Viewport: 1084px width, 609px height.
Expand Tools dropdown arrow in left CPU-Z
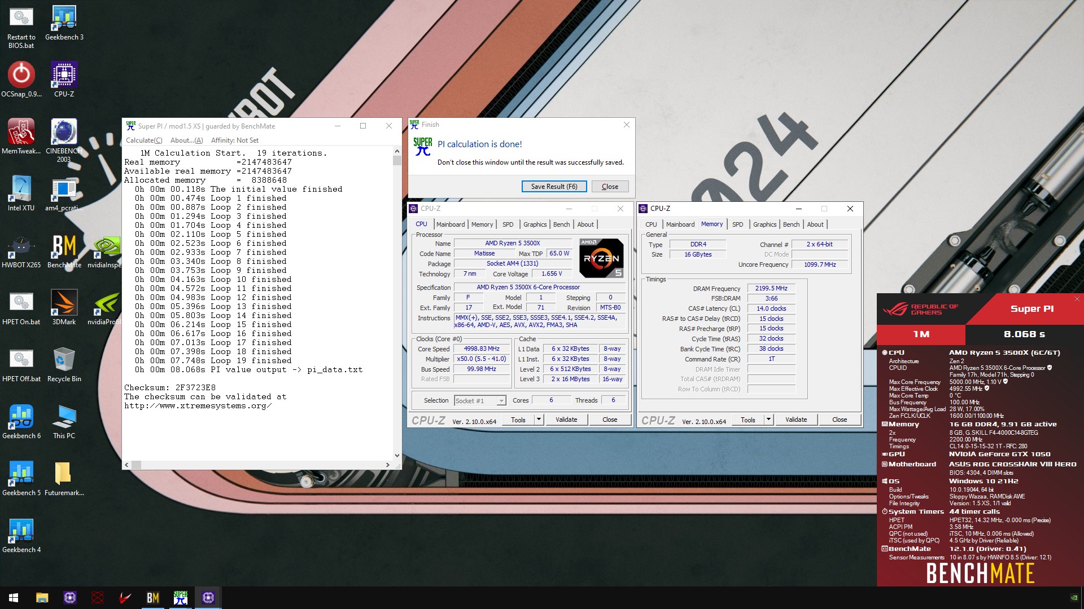539,420
